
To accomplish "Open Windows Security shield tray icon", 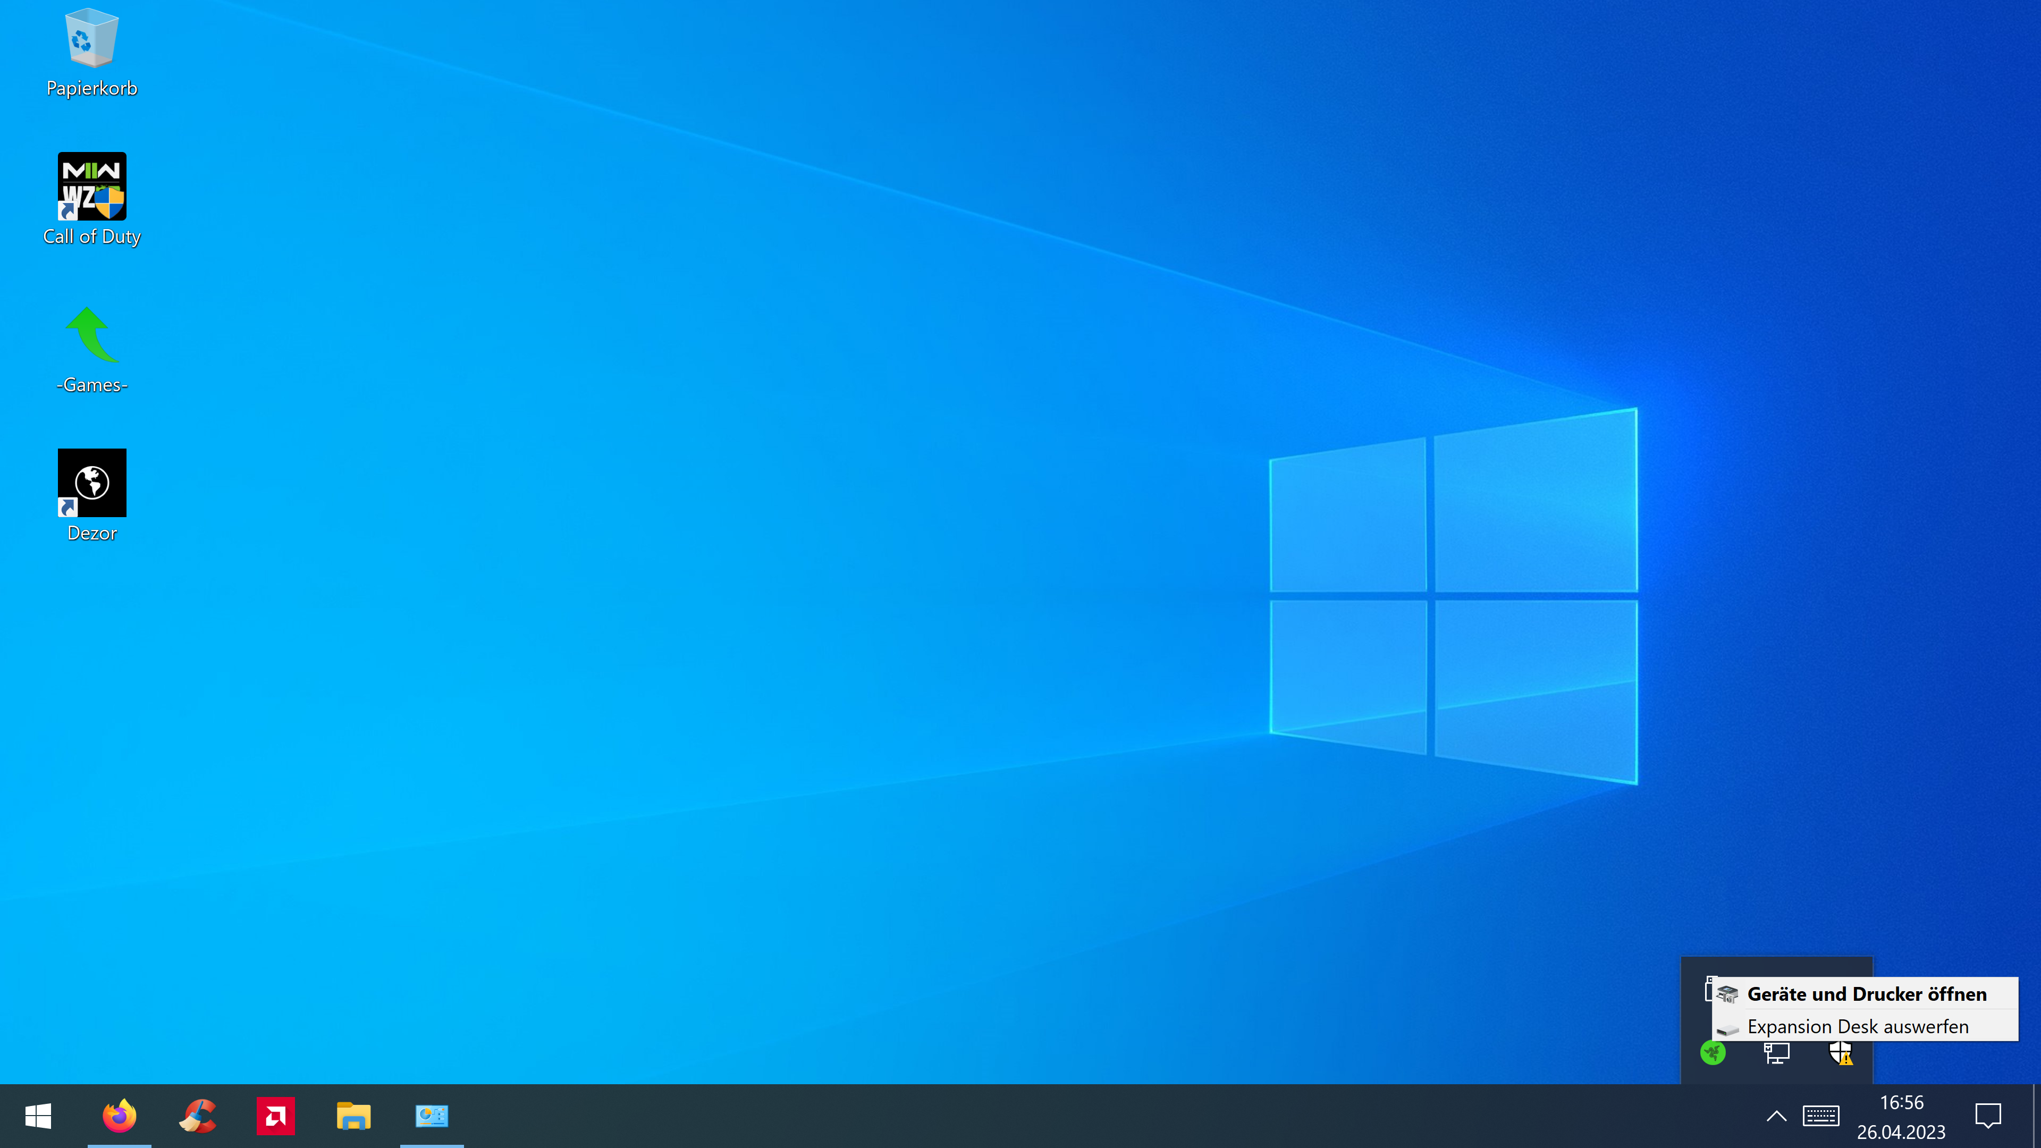I will coord(1840,1053).
